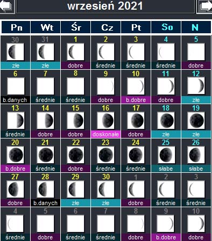Select the Pt weekday header
212x241 pixels.
coord(136,27)
